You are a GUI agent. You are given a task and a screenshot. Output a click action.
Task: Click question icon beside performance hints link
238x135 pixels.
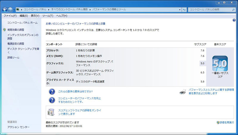tap(52, 100)
